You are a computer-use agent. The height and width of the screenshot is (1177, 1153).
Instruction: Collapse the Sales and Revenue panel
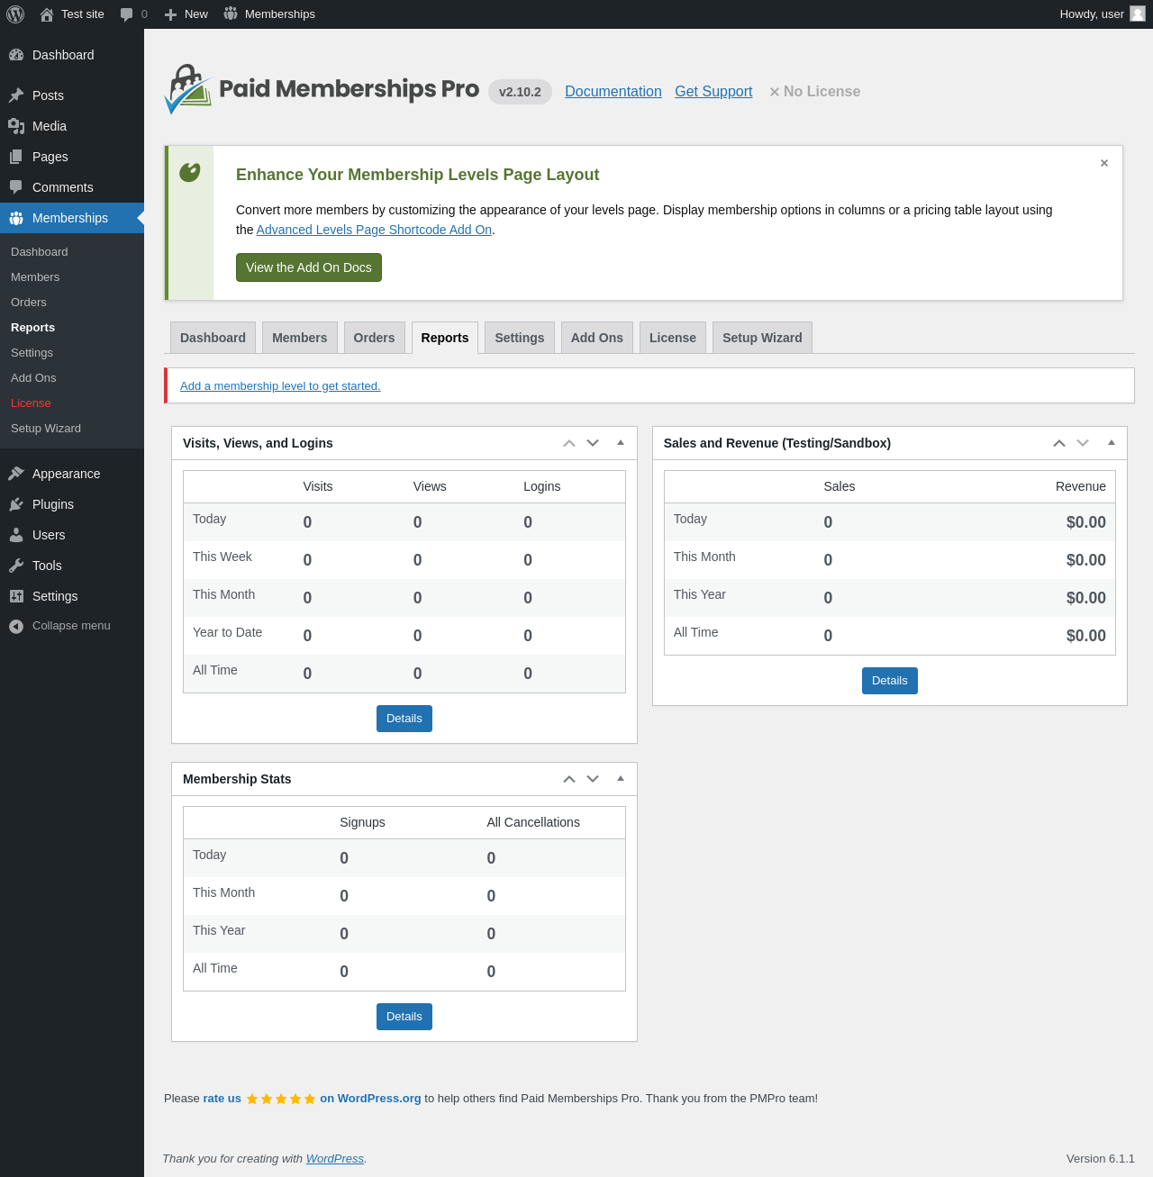(x=1112, y=443)
